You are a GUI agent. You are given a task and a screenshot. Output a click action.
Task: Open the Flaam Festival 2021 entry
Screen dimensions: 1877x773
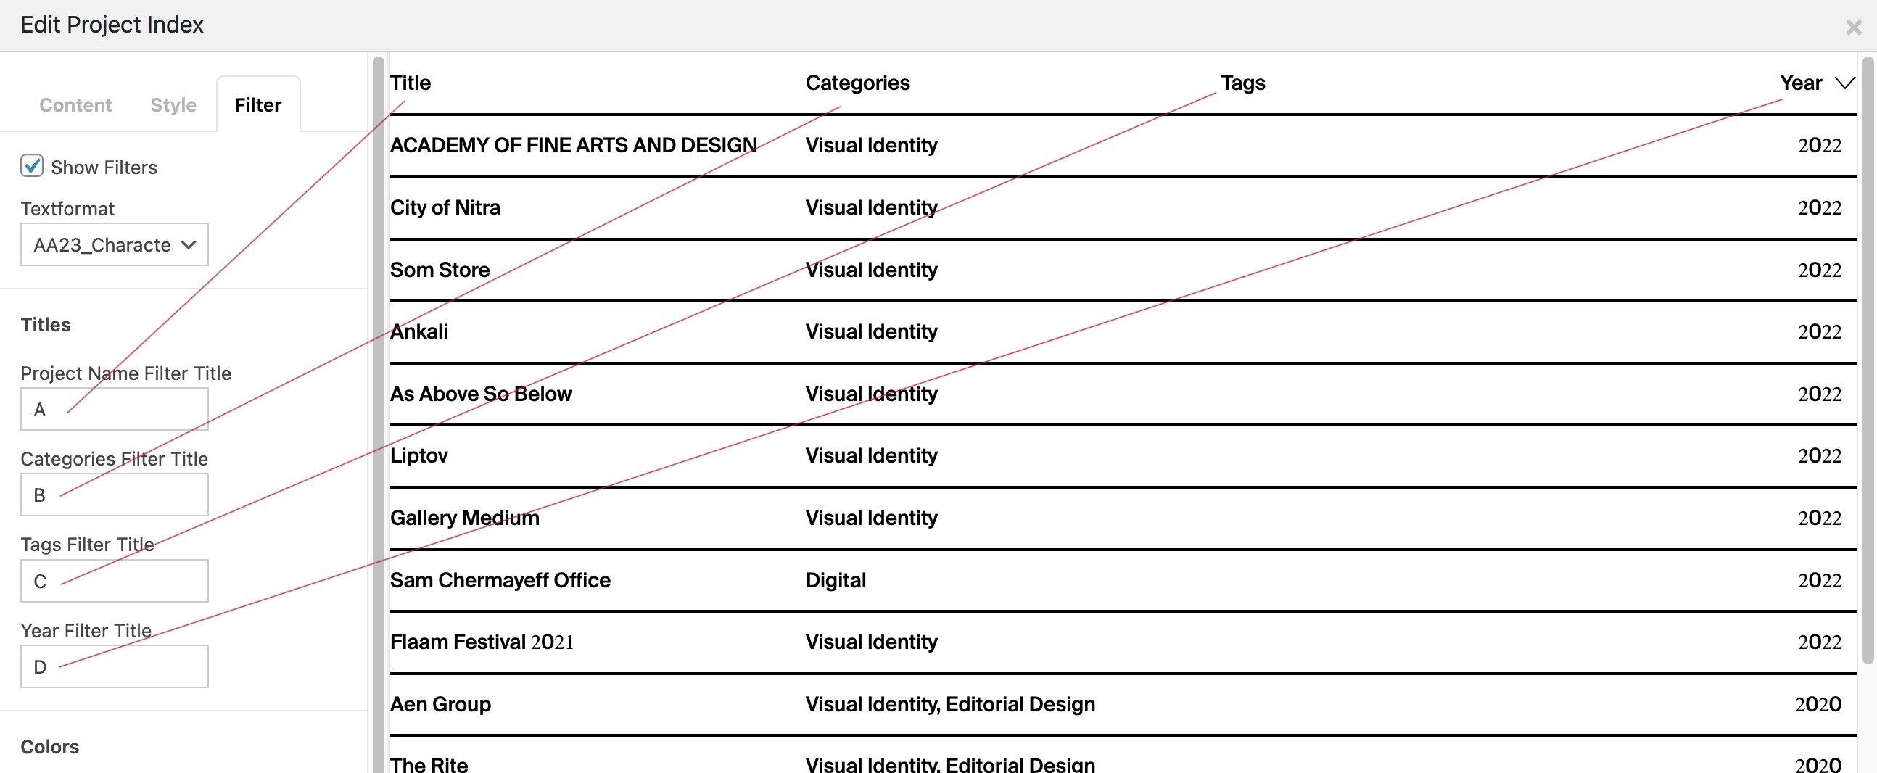pos(481,642)
